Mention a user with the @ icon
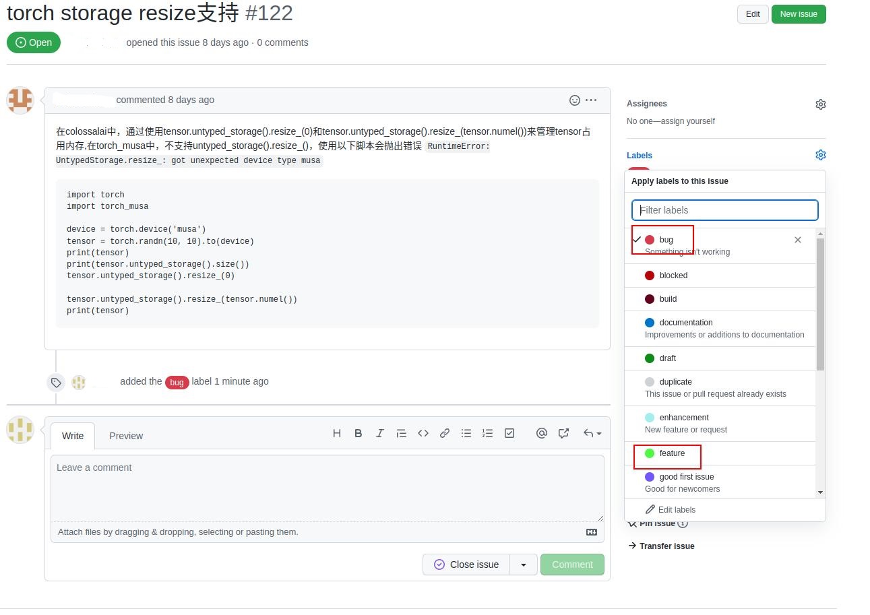 click(541, 433)
